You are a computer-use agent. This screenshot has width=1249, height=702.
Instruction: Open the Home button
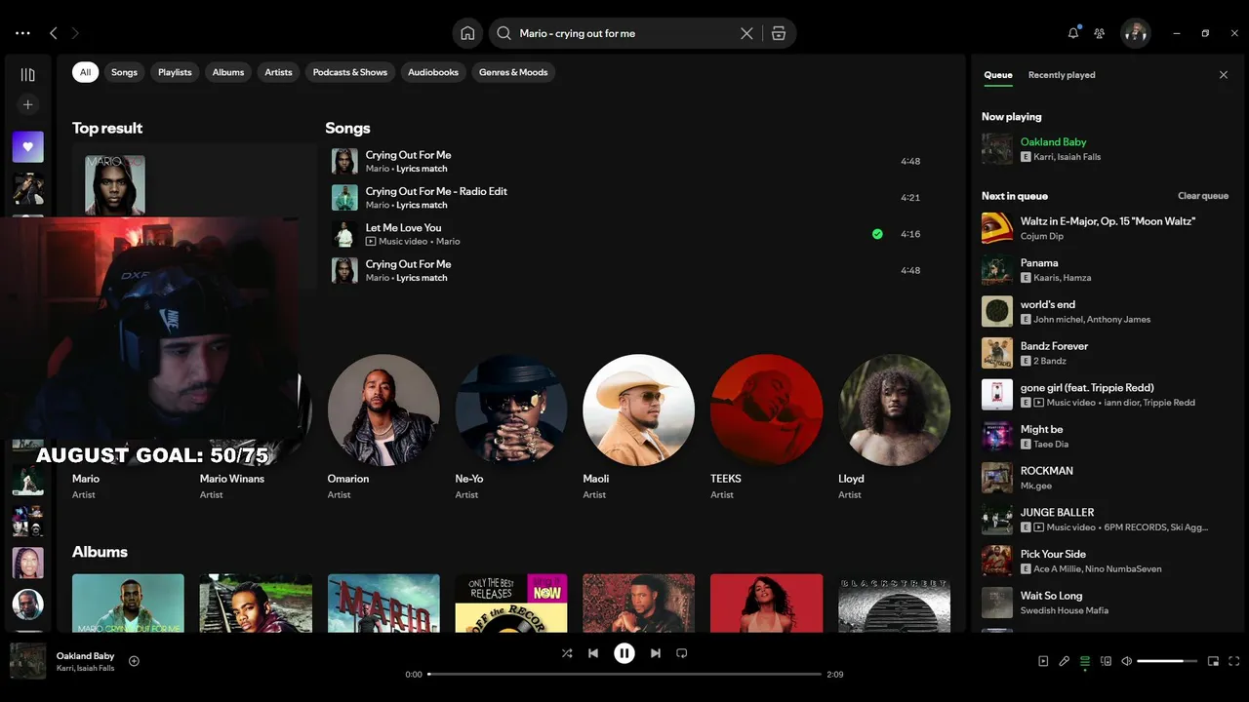[x=467, y=33]
